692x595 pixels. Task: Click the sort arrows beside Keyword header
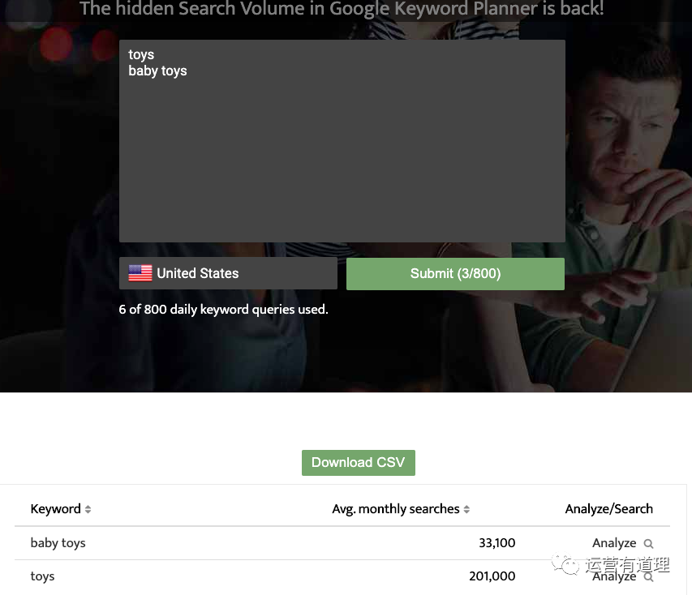pyautogui.click(x=88, y=509)
